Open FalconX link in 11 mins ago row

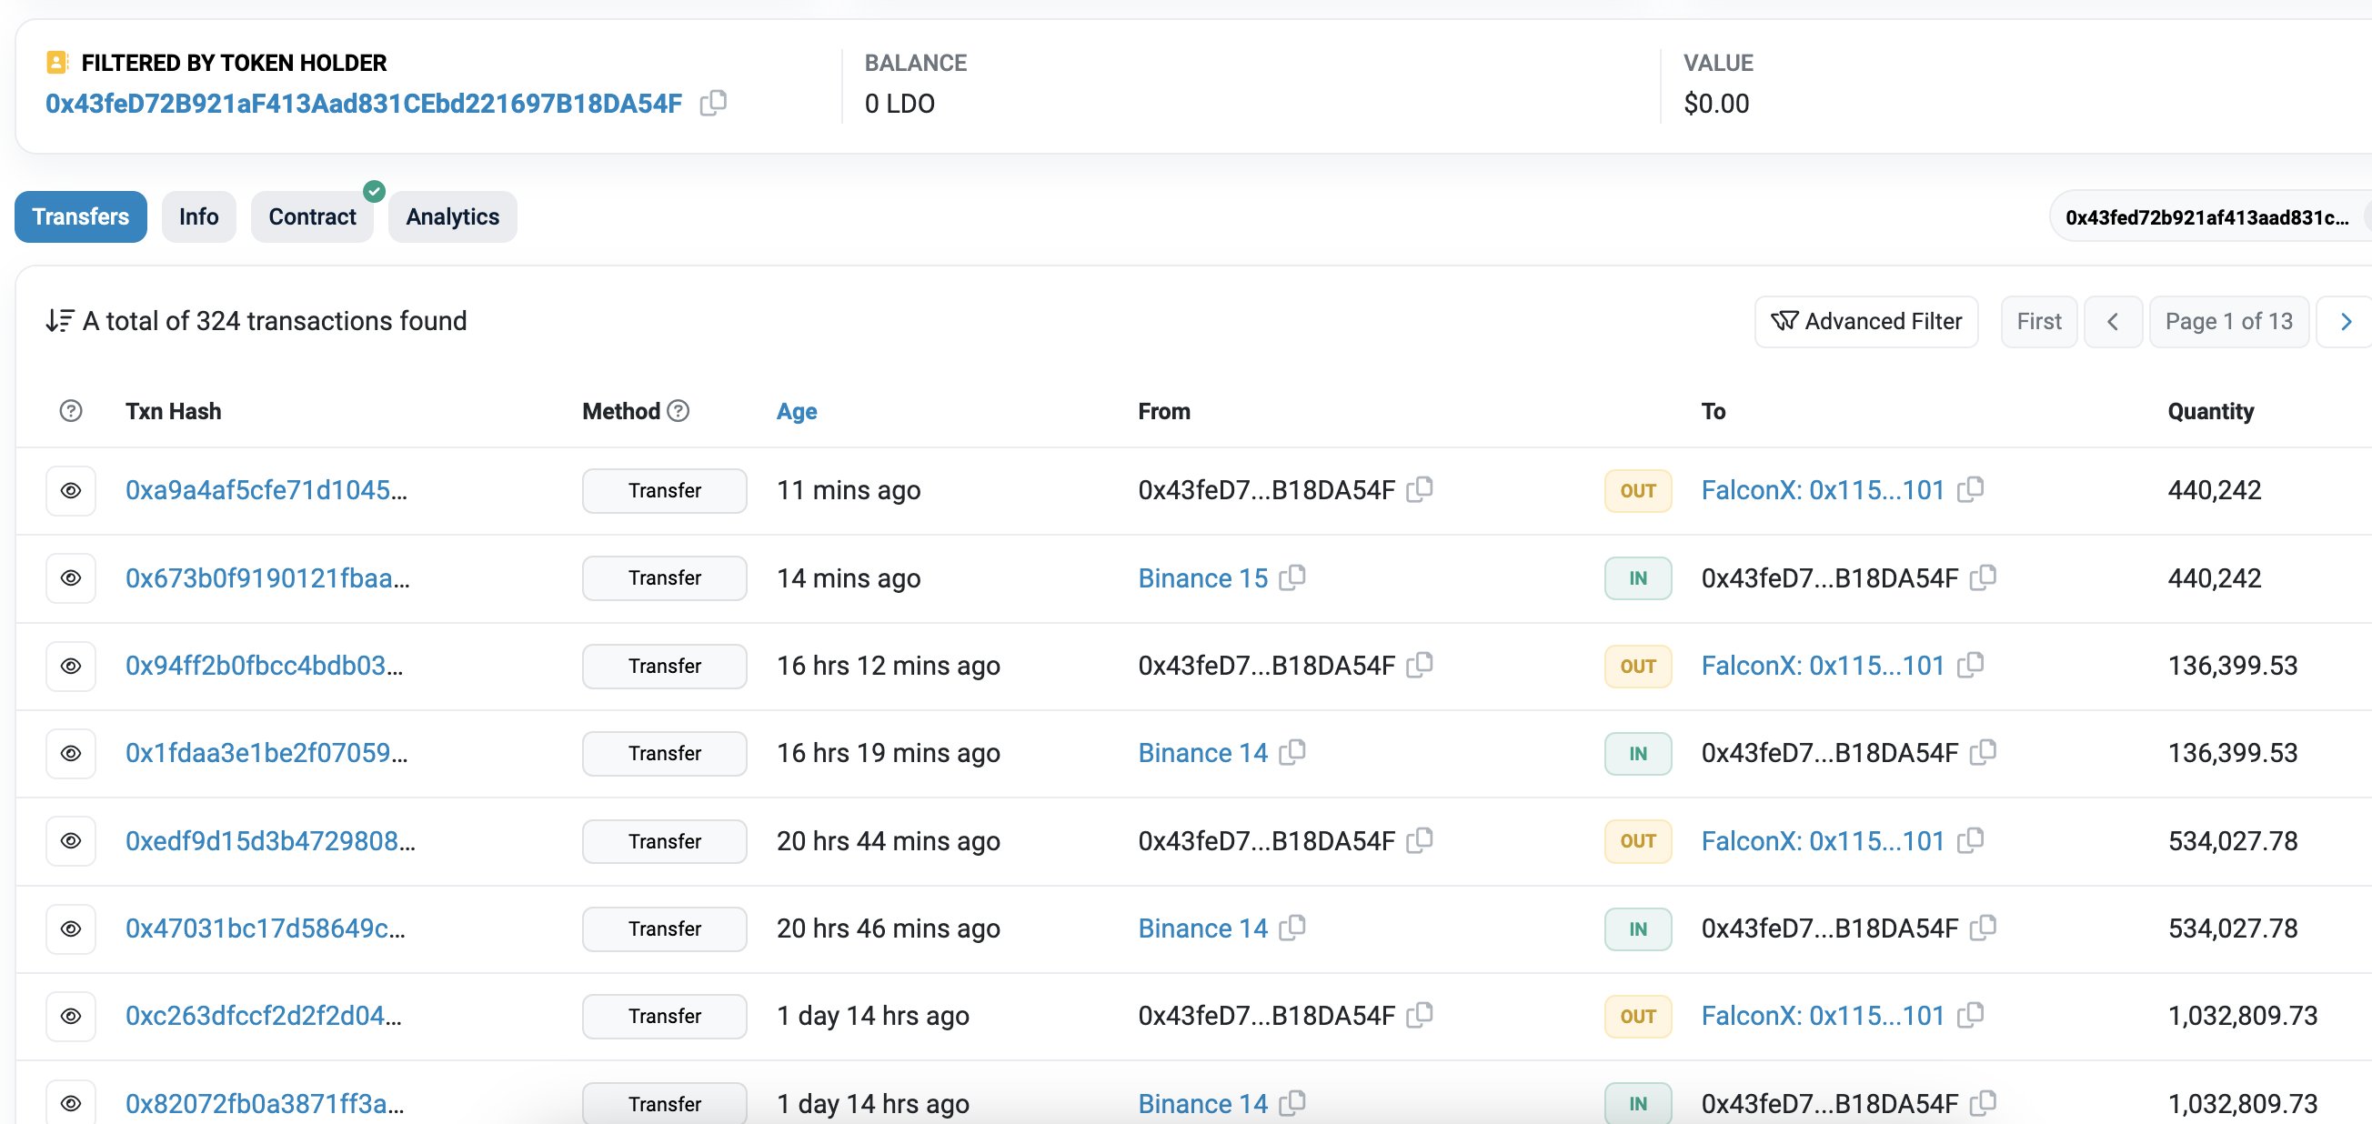1823,490
